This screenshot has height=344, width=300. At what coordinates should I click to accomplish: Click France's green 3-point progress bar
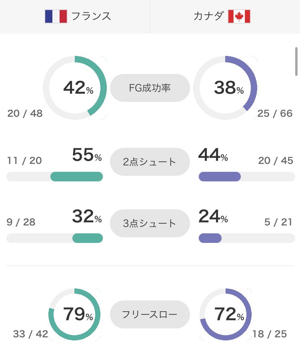[x=88, y=238]
